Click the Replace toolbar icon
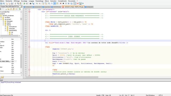Viewport: 171px width, 96px height. [33, 3]
